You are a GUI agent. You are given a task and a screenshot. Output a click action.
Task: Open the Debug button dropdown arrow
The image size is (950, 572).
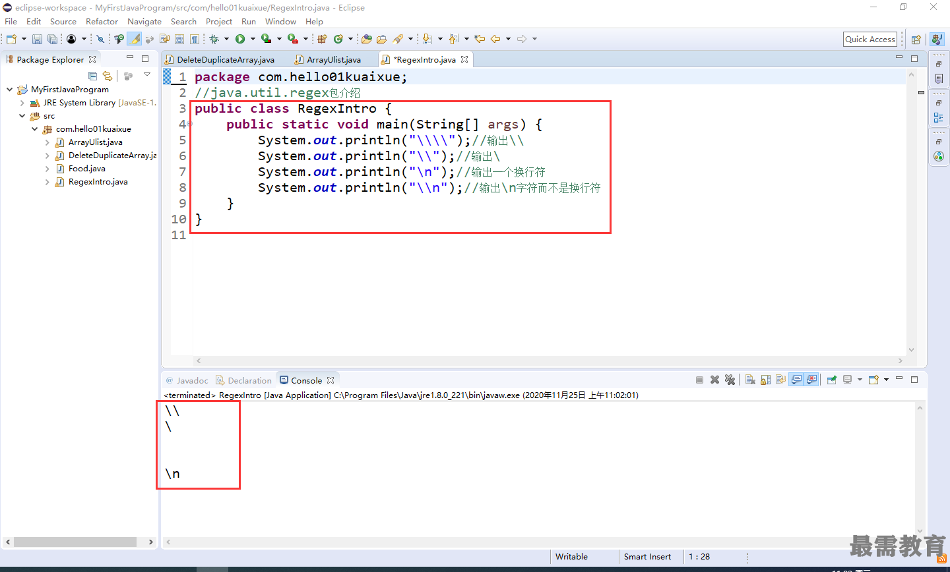[x=226, y=39]
